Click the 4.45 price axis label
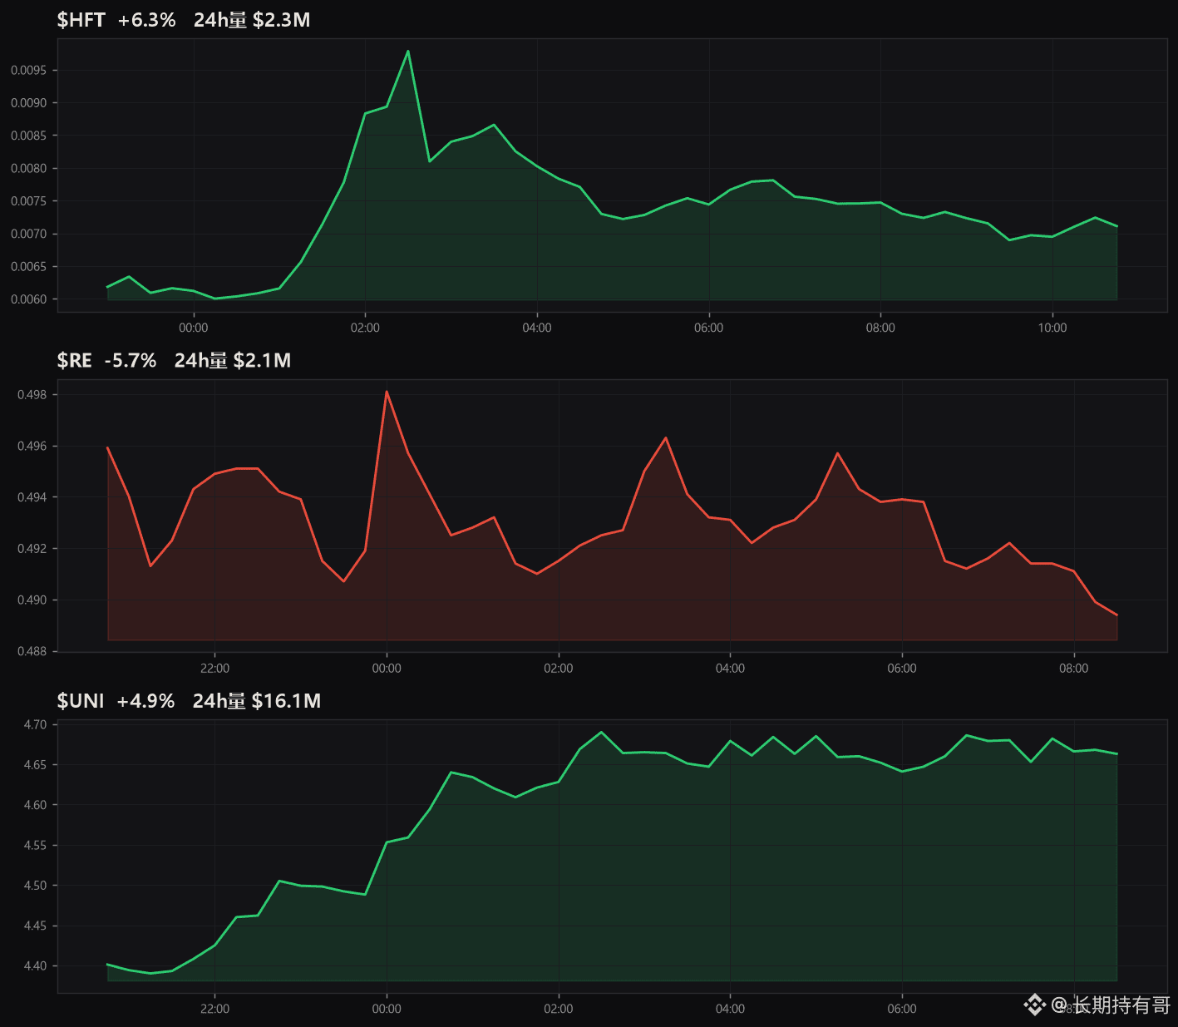 coord(36,926)
